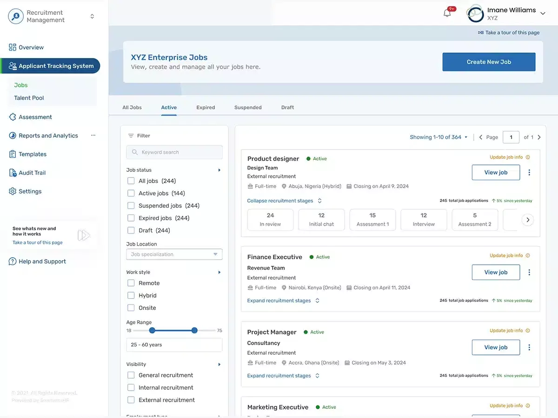
Task: Click View job for Project Manager
Action: tap(496, 347)
